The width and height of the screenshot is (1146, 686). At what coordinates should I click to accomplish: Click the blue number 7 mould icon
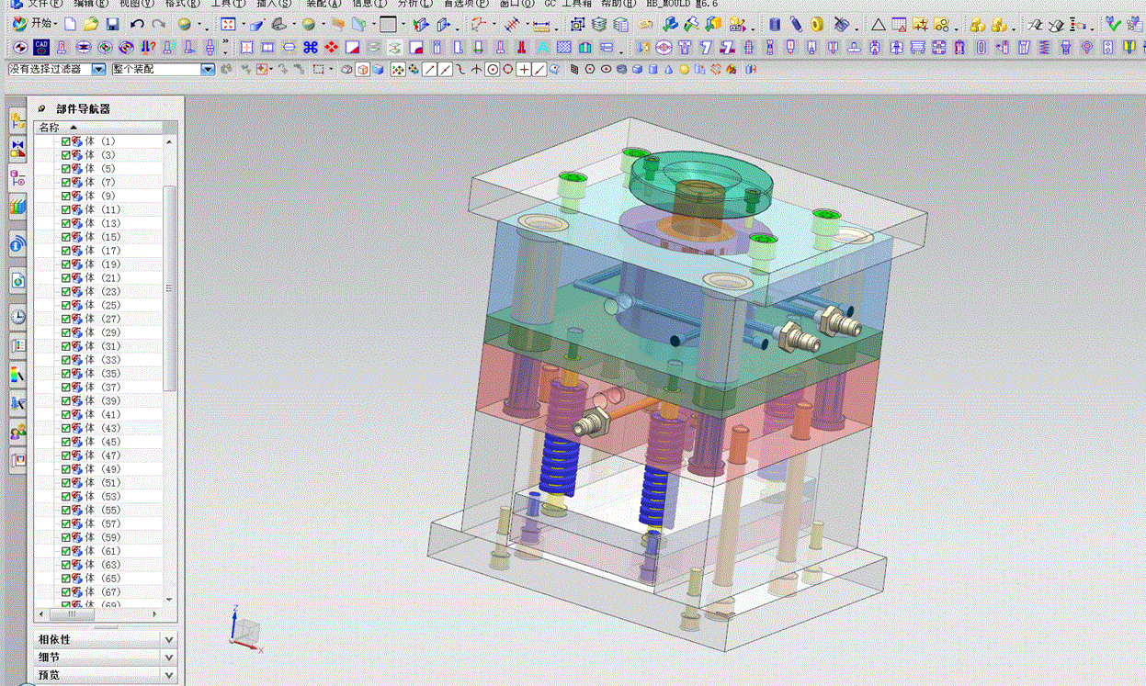707,47
